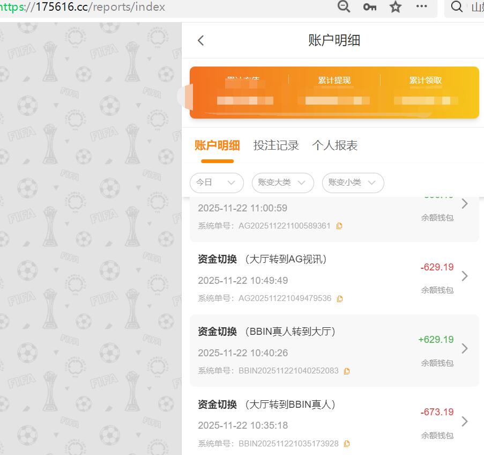Open the 账变小类 filter dropdown
Image resolution: width=484 pixels, height=455 pixels.
353,183
